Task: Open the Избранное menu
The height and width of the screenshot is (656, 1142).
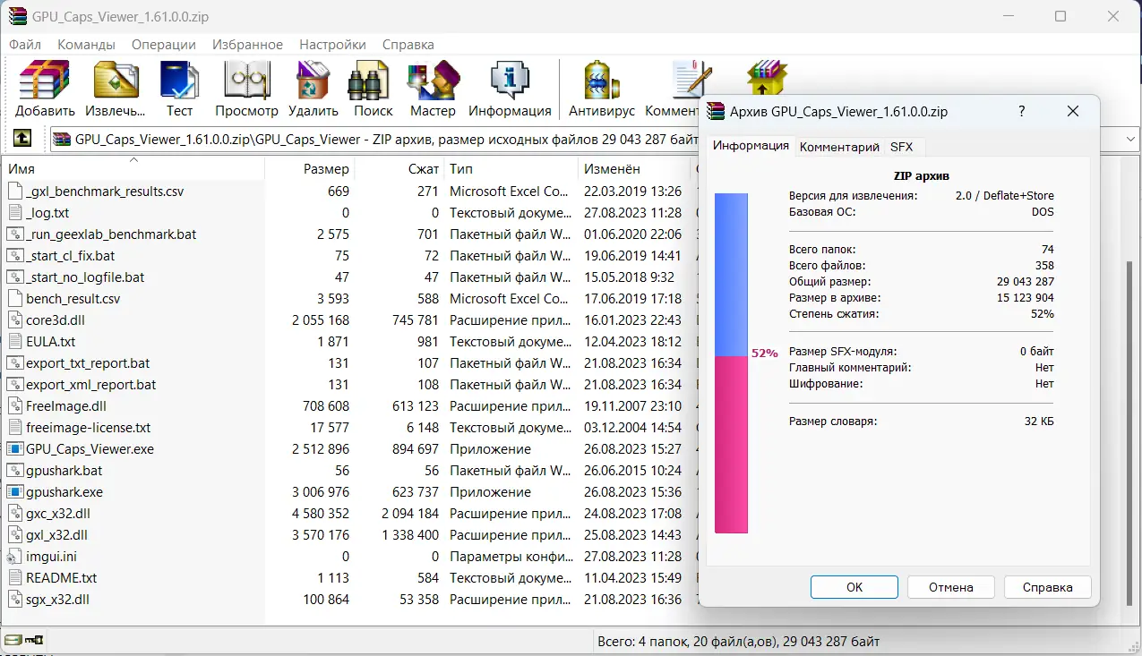Action: click(247, 44)
